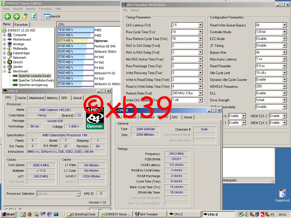This screenshot has height=218, width=291.
Task: Click the 6030 MB/s Athlon64 3500+ bar
Action: pos(76,51)
